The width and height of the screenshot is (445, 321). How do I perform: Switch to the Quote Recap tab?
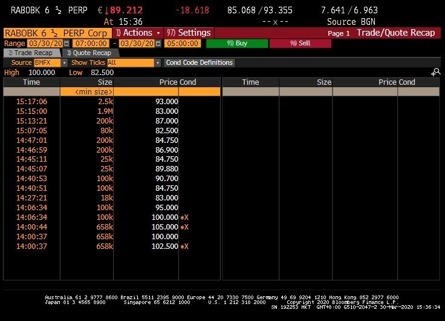tap(89, 53)
